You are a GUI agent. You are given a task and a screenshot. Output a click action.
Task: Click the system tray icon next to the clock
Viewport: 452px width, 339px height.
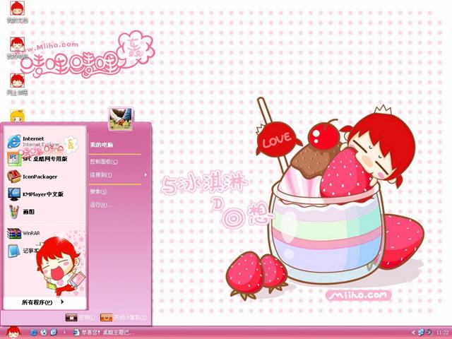(x=429, y=332)
